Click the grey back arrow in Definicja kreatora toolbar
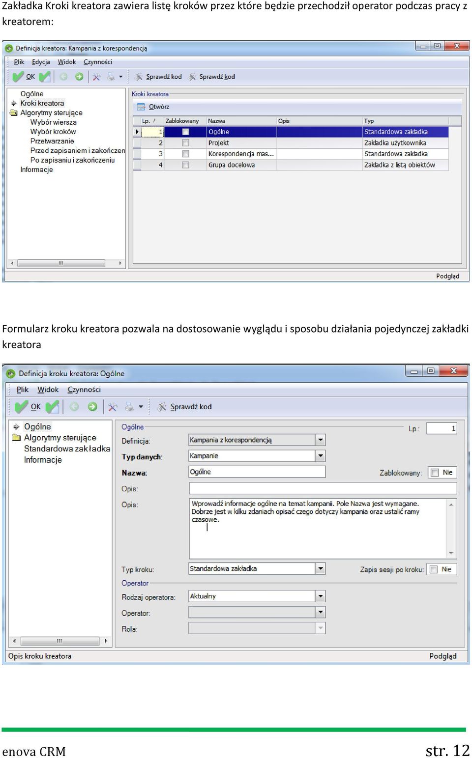472x758 pixels. [63, 77]
